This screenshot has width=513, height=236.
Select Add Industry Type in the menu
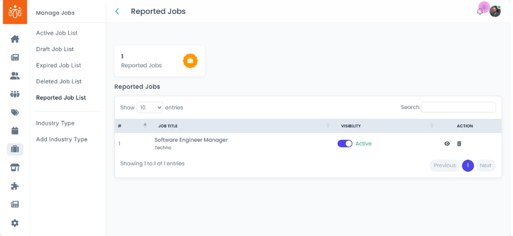pyautogui.click(x=61, y=139)
